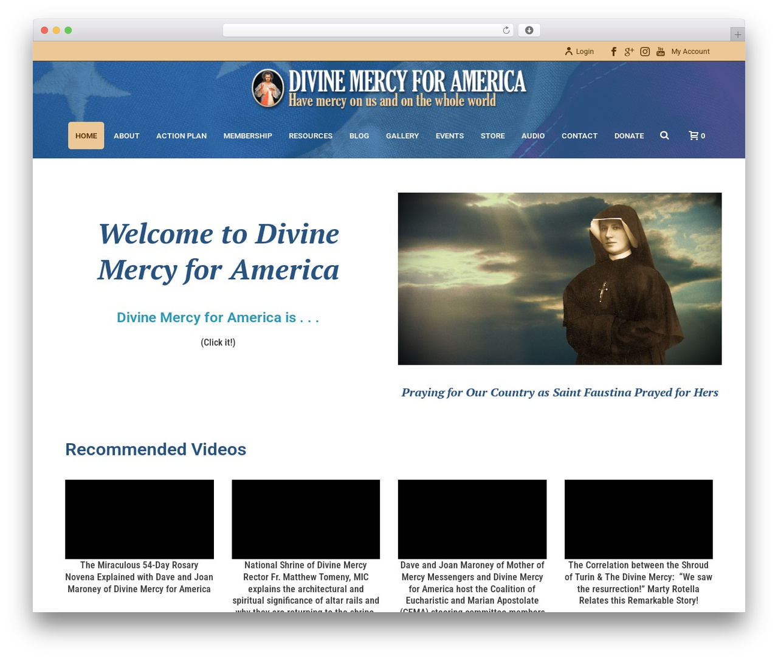Click the '(Click it!)' text
The width and height of the screenshot is (778, 659).
click(x=218, y=342)
